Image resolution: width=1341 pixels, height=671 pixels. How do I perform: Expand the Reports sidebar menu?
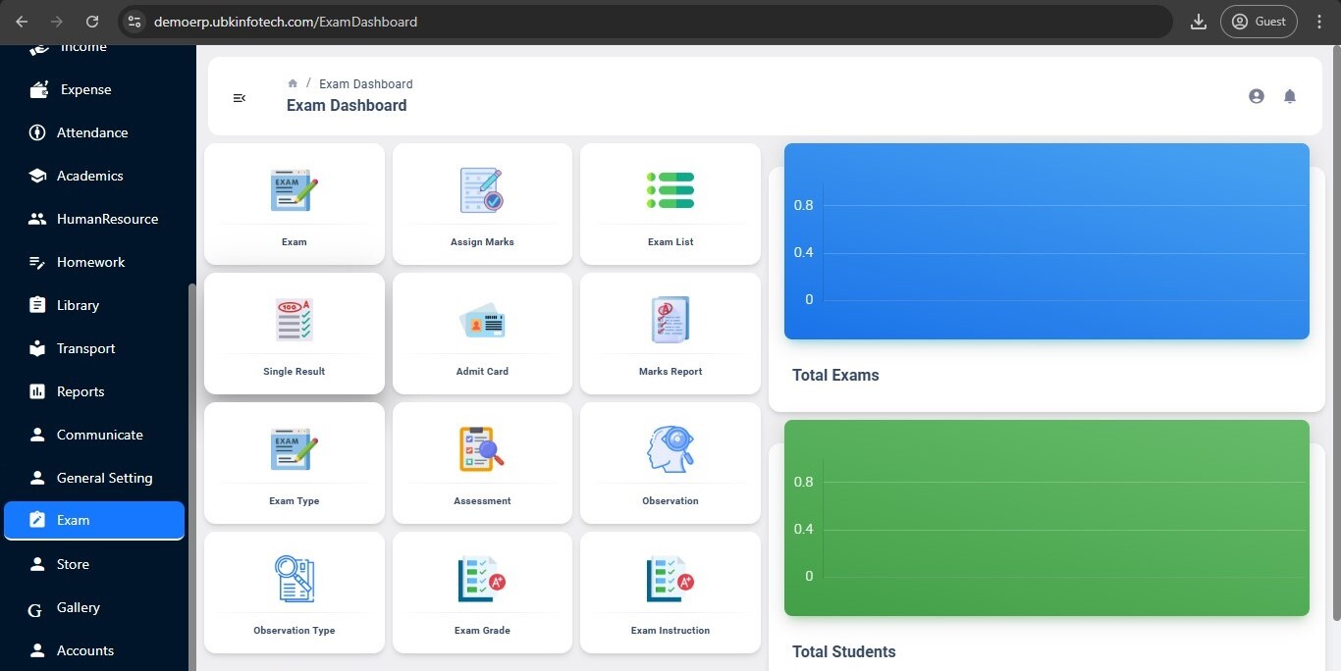tap(80, 391)
